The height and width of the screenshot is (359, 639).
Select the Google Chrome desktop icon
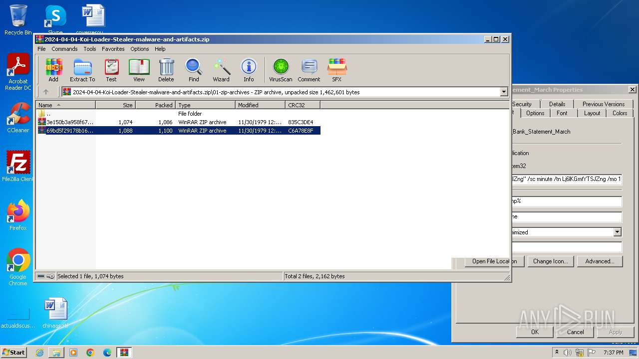coord(18,267)
